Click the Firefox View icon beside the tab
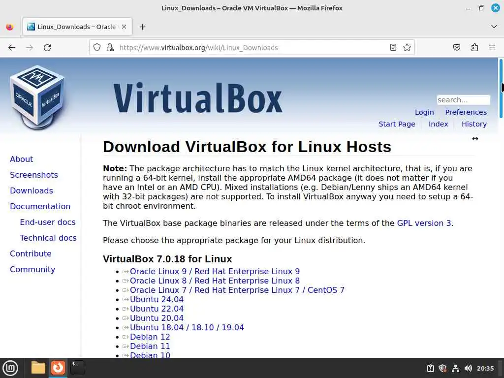504x378 pixels. click(10, 27)
